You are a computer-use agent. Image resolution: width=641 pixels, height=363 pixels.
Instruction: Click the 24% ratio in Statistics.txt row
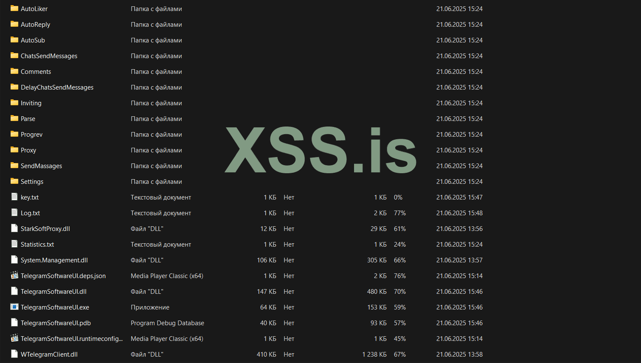click(400, 245)
